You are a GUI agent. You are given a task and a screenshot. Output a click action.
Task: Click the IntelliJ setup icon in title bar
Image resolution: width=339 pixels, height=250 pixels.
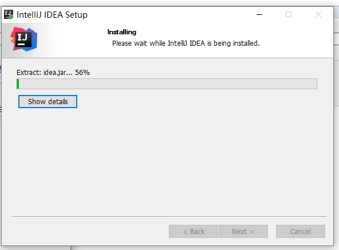(9, 15)
